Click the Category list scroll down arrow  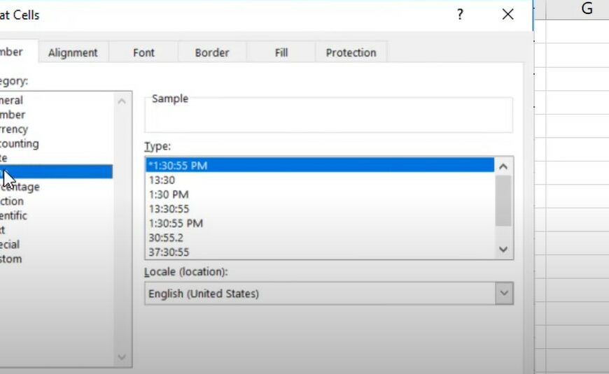122,357
